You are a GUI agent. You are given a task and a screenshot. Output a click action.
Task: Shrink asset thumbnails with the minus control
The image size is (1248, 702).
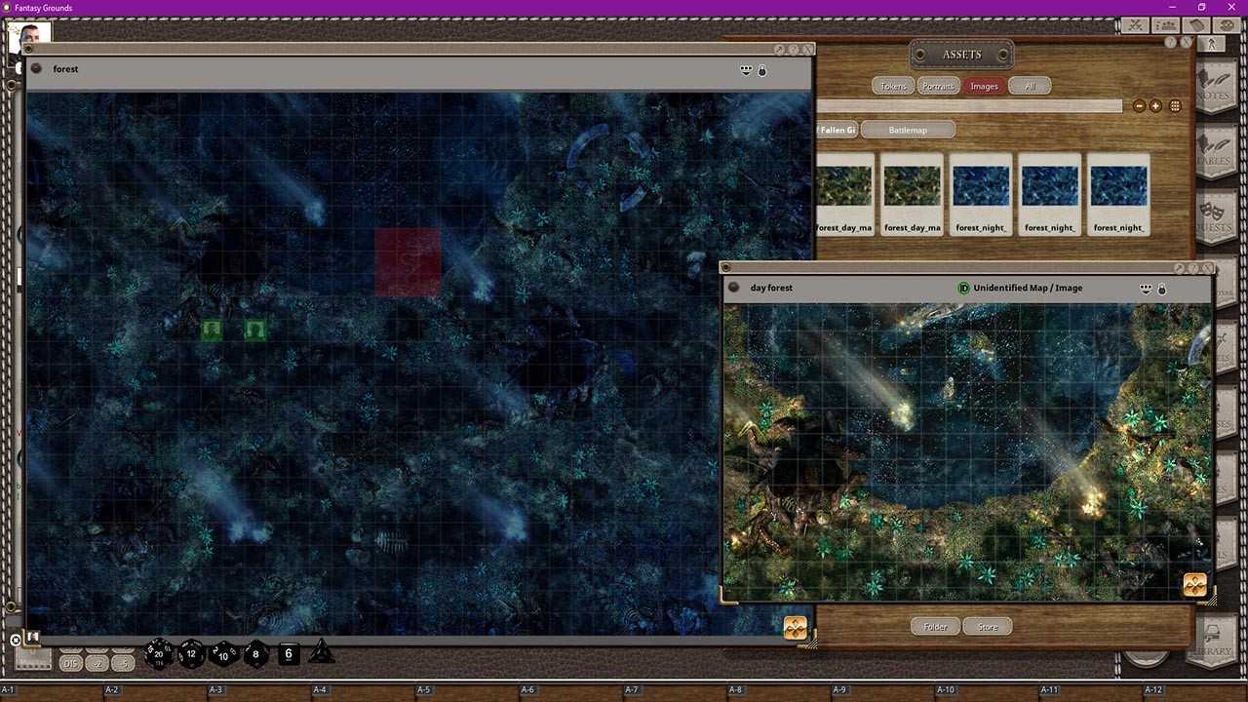click(x=1139, y=106)
